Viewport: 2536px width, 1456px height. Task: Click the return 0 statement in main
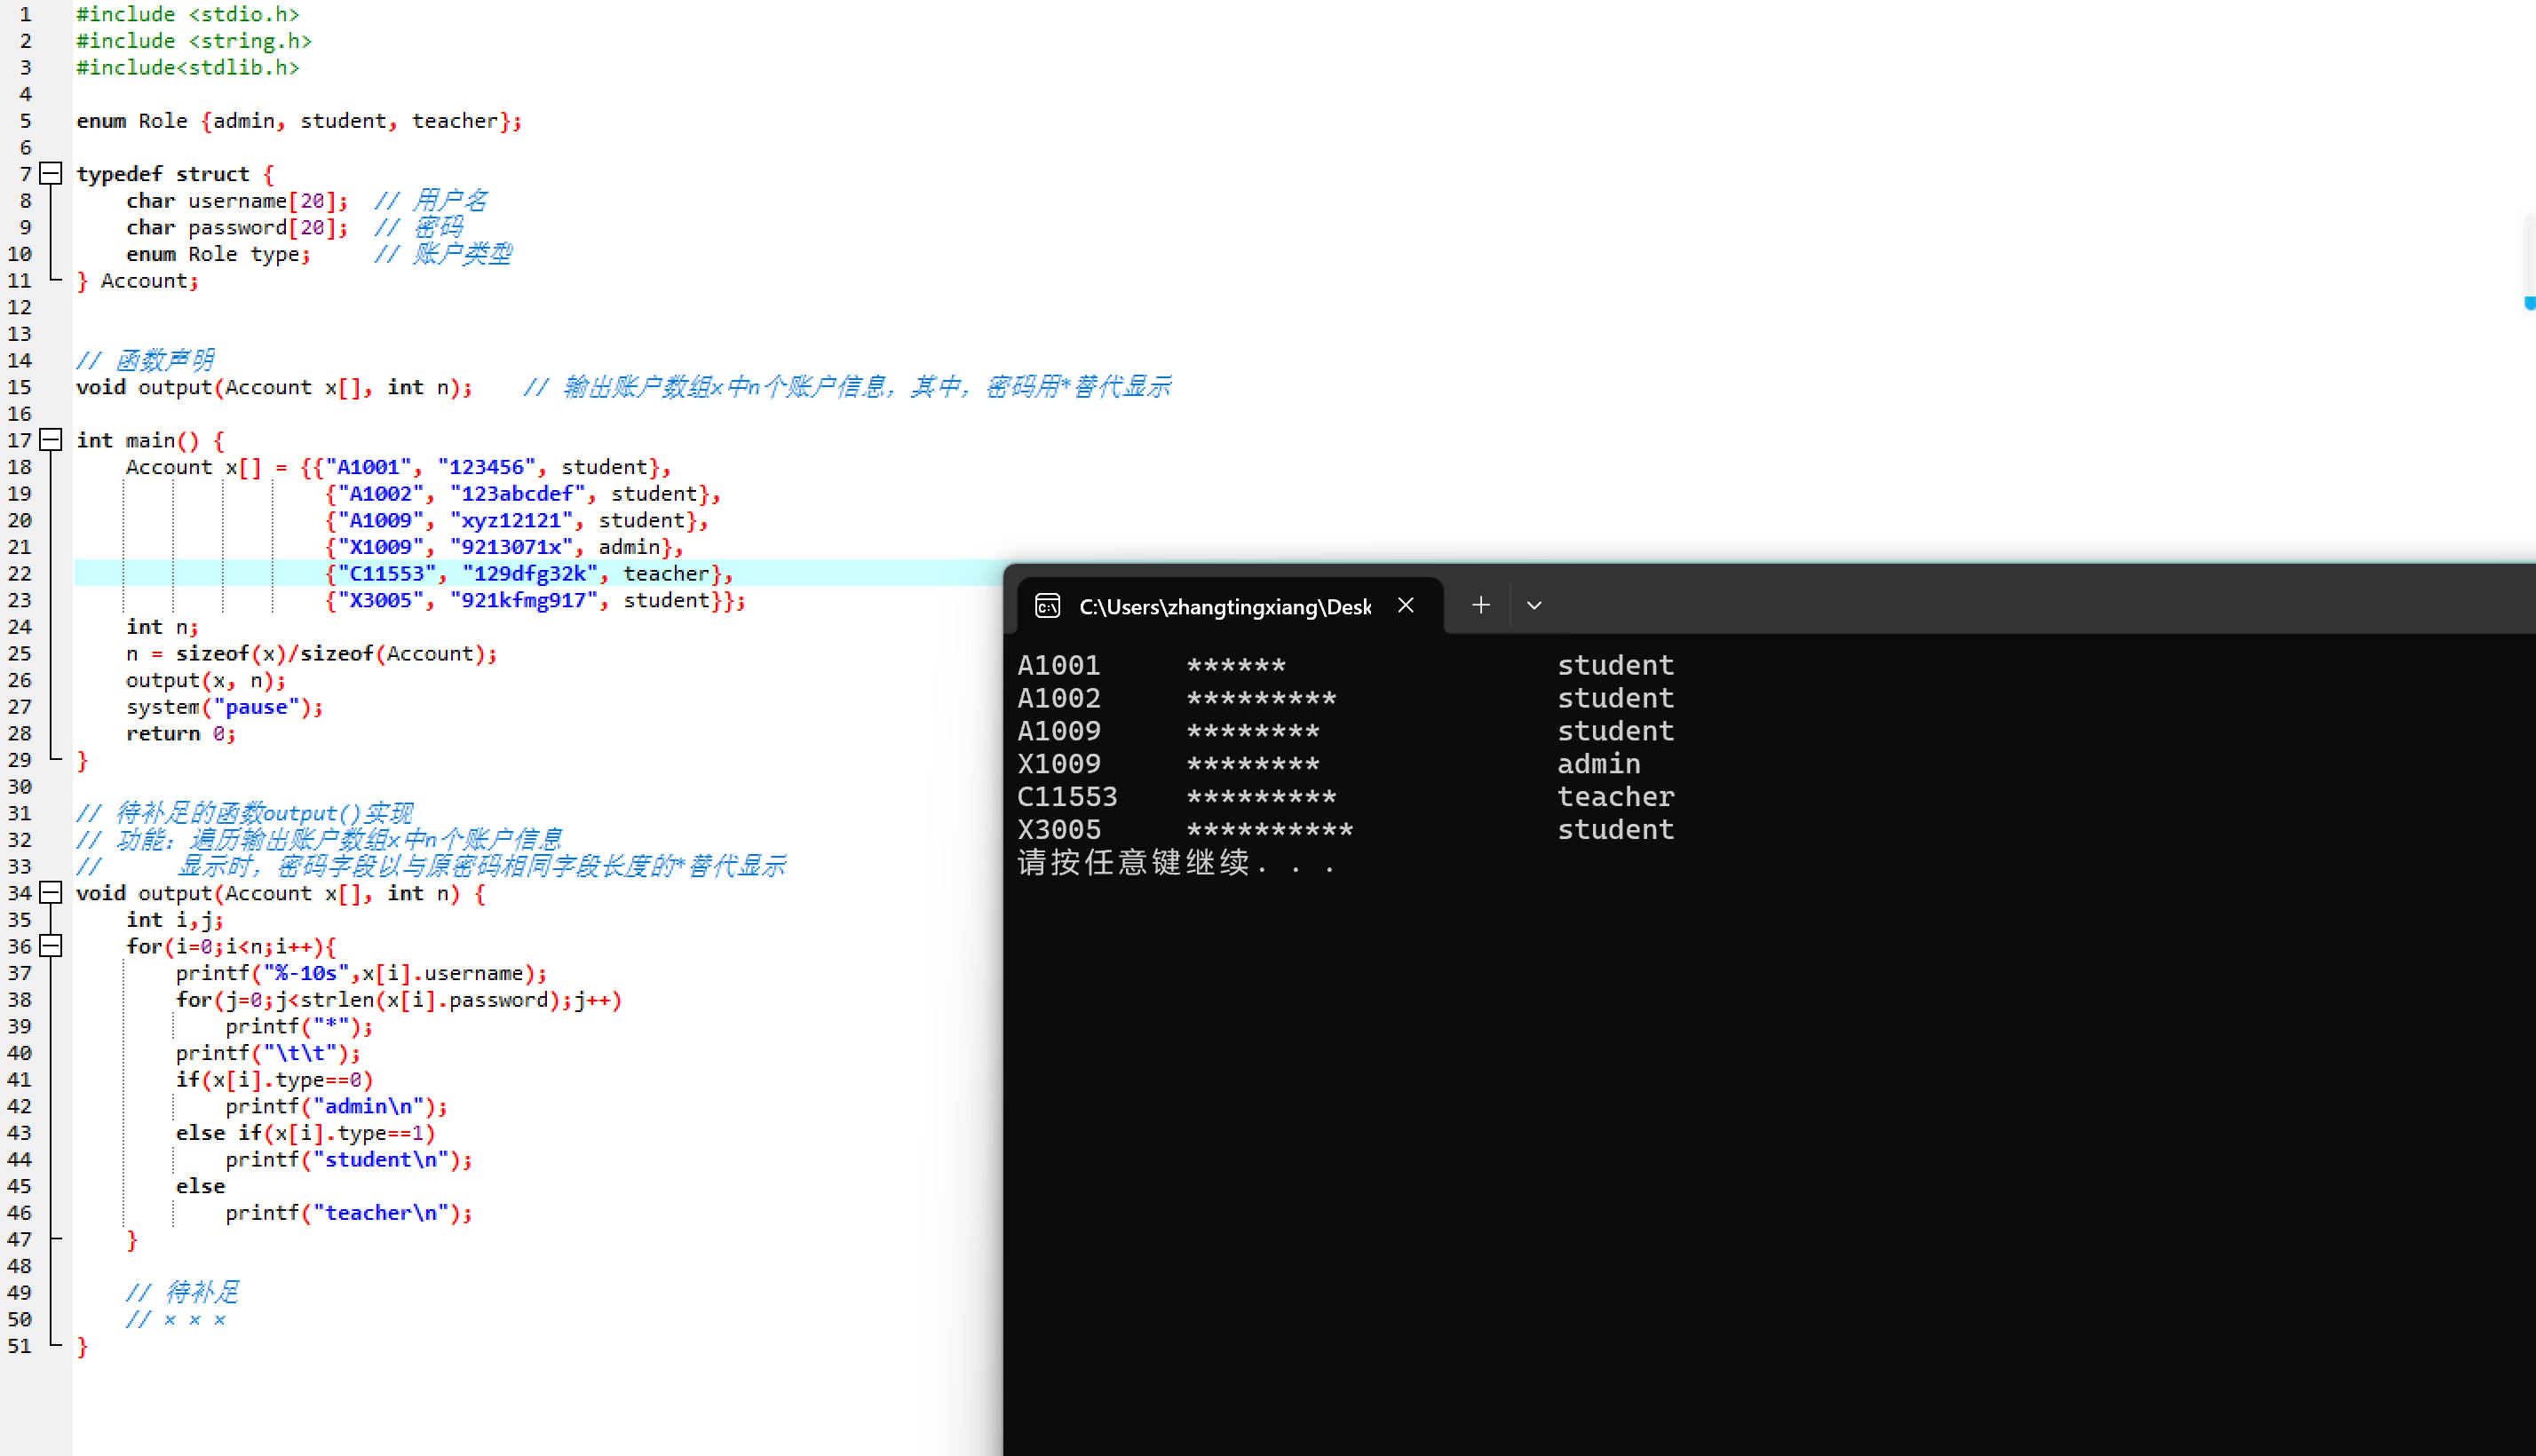click(x=180, y=734)
